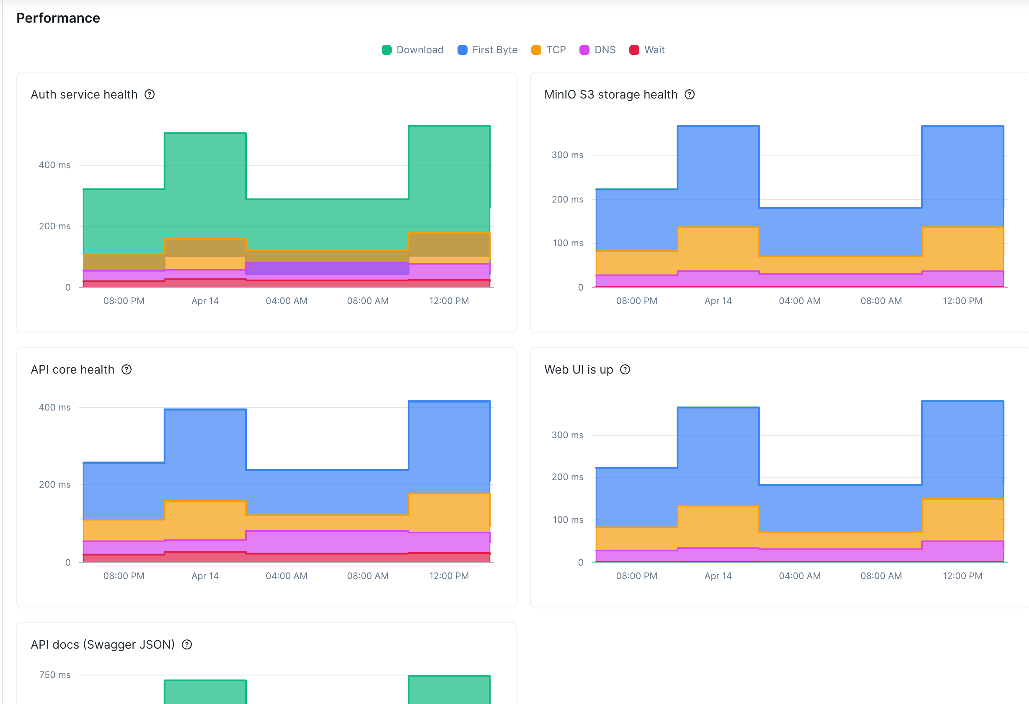Image resolution: width=1029 pixels, height=704 pixels.
Task: Click the API core health chart area
Action: pyautogui.click(x=286, y=487)
